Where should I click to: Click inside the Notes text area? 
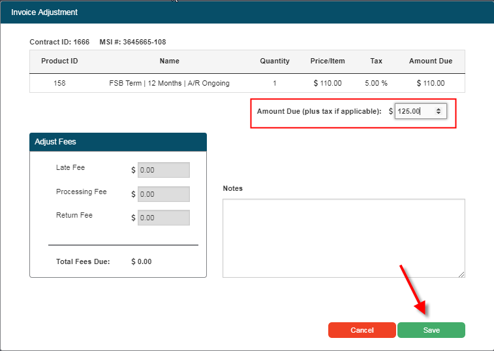[343, 238]
